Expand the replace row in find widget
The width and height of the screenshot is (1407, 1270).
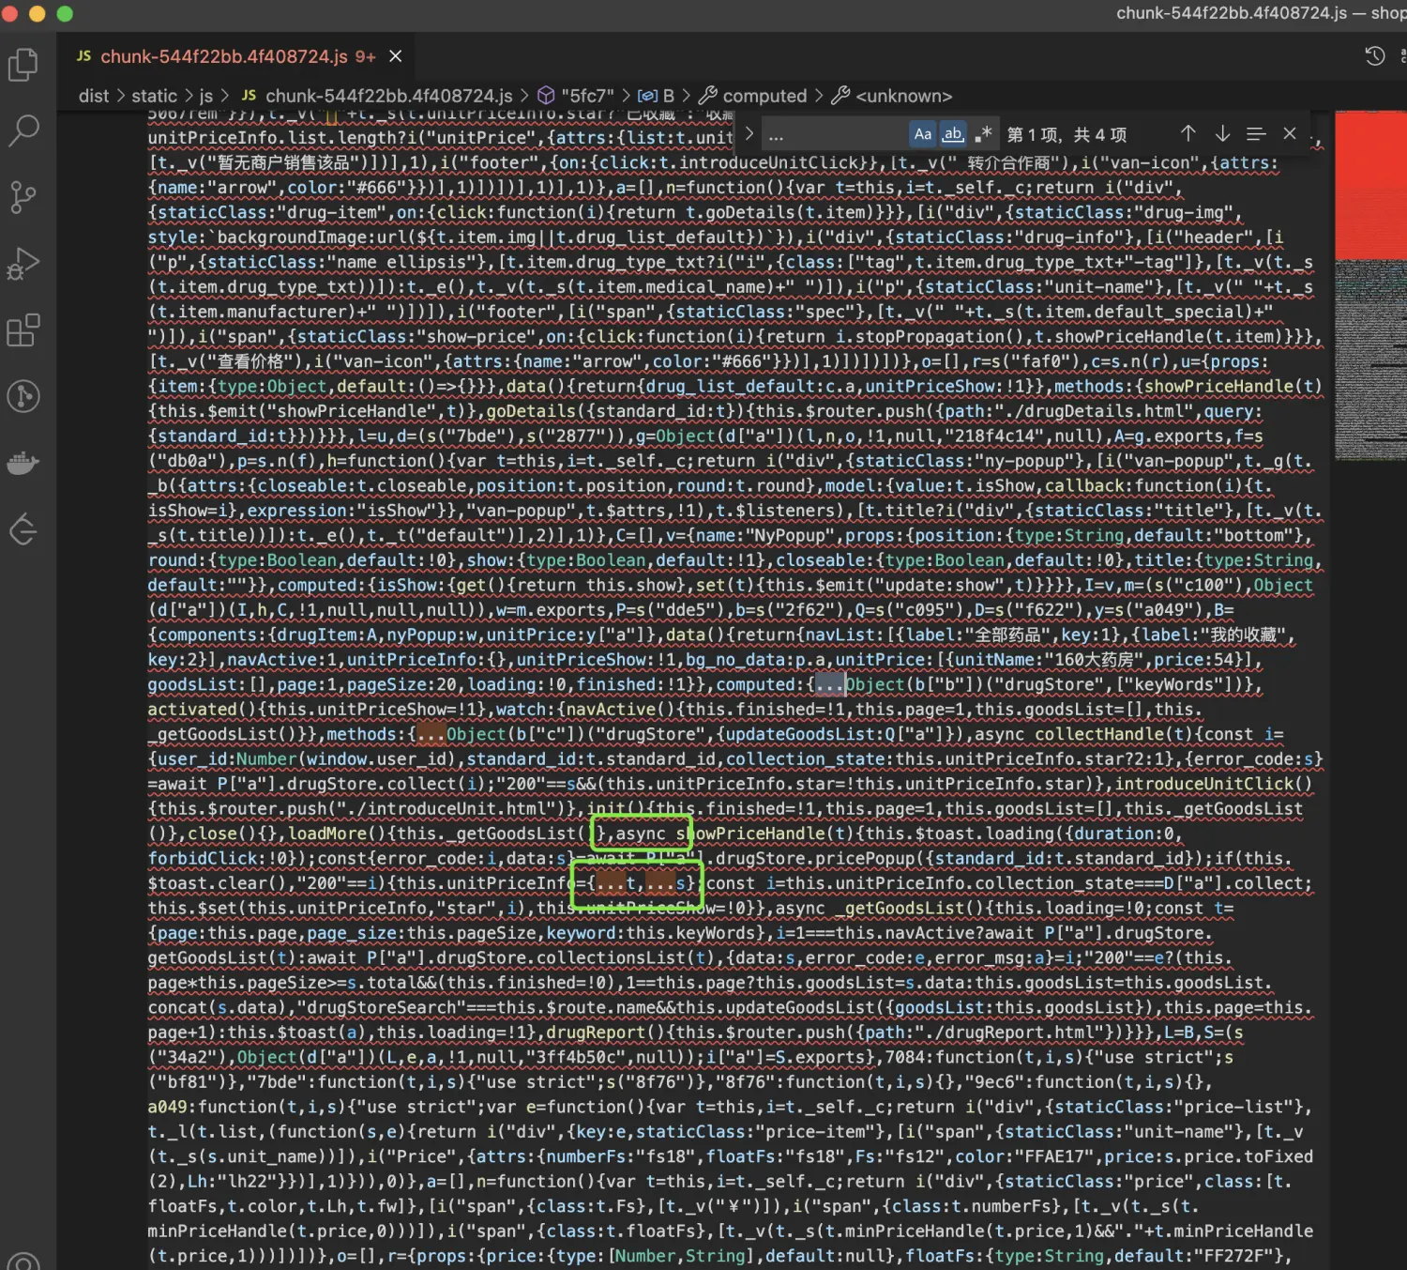[x=749, y=134]
